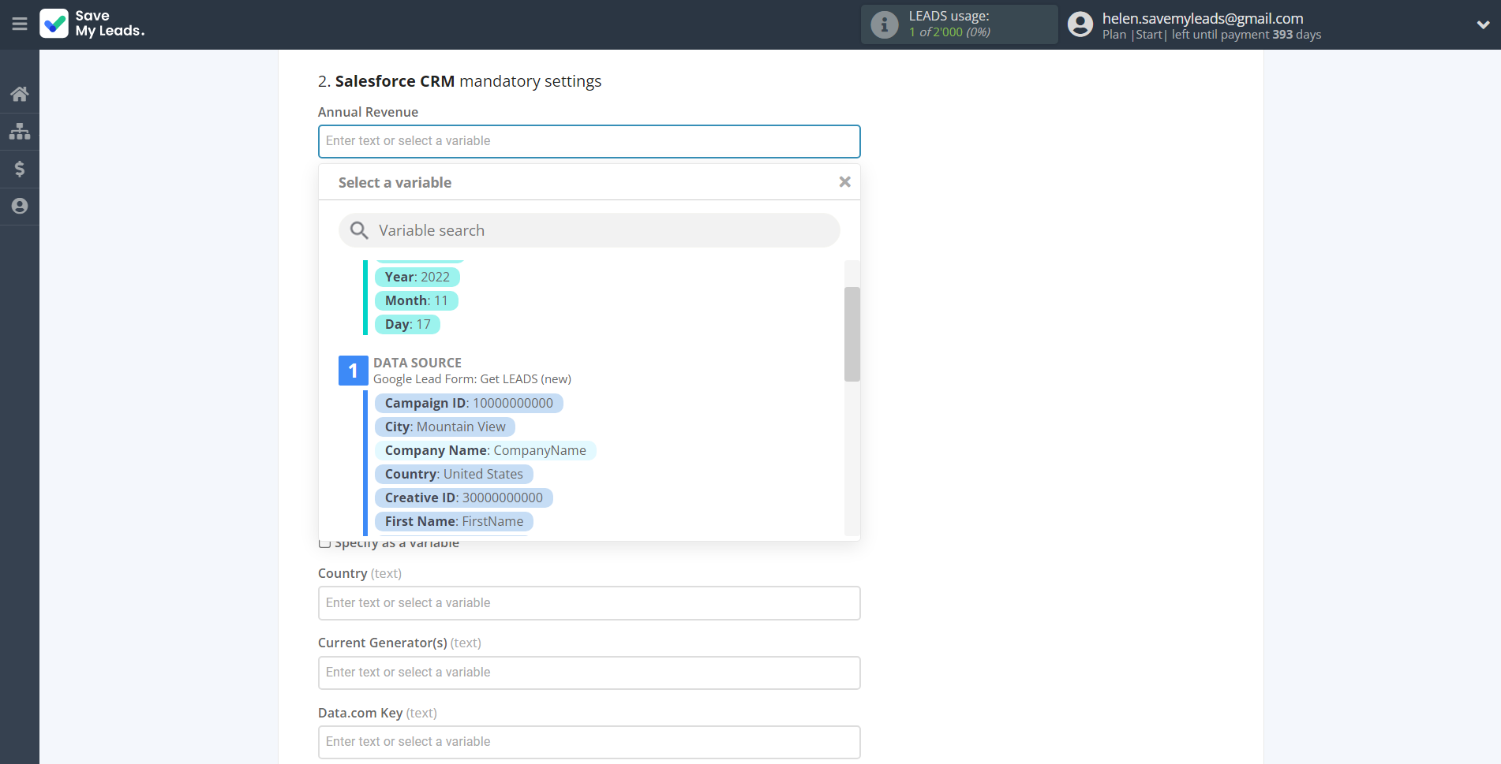Screen dimensions: 1501x764
Task: Click the LEADS usage info icon
Action: [x=884, y=24]
